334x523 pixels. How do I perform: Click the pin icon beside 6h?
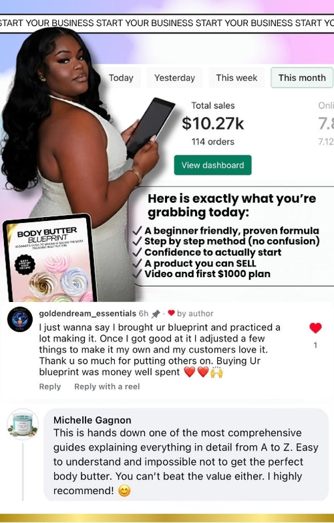point(156,313)
